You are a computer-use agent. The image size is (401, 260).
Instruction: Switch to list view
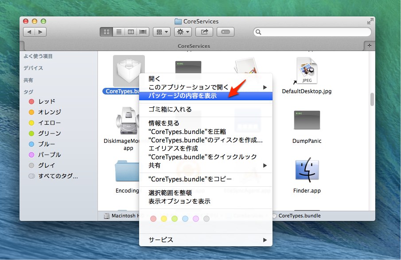click(119, 32)
